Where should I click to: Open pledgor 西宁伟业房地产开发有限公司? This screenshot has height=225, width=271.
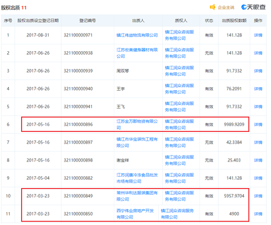coord(135,214)
